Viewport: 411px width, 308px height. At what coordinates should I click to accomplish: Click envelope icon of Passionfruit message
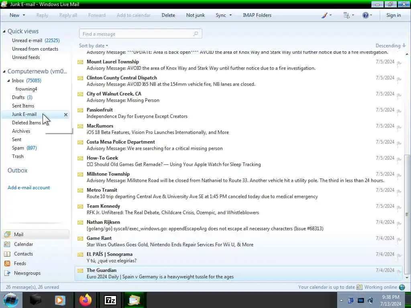80,110
